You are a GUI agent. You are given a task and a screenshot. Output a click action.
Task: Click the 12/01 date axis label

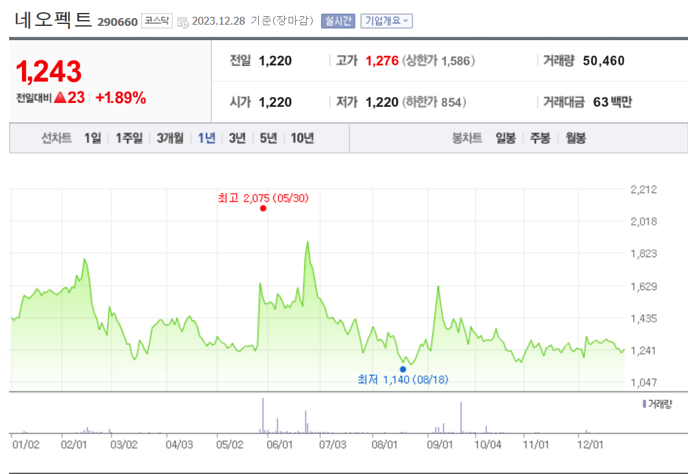[590, 445]
